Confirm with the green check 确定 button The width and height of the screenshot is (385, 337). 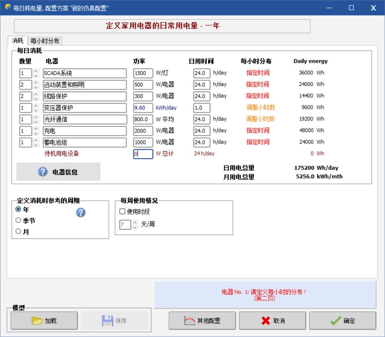[x=342, y=320]
